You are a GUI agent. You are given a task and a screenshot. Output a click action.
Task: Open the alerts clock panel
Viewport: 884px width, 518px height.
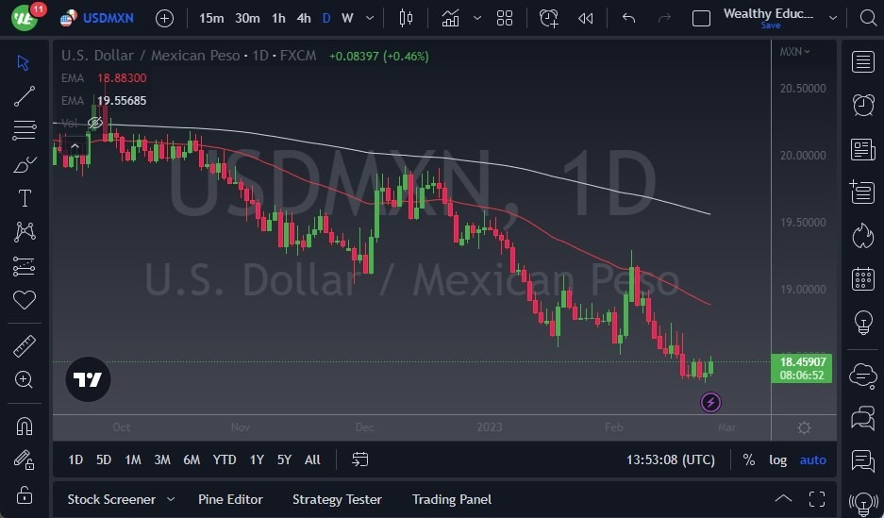point(862,105)
